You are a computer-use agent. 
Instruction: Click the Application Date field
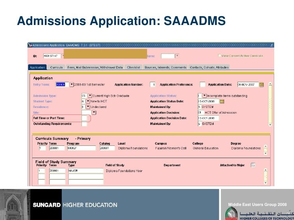[x=248, y=85]
